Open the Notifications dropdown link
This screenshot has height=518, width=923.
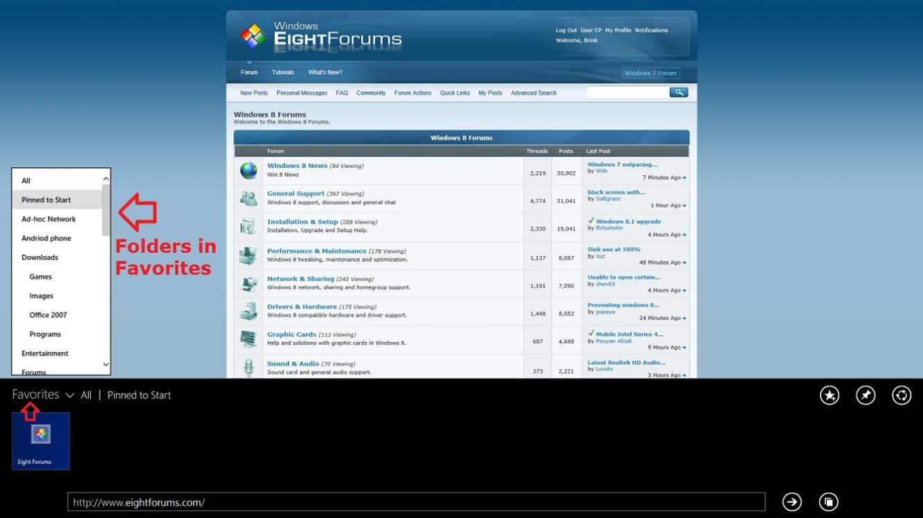click(x=653, y=30)
